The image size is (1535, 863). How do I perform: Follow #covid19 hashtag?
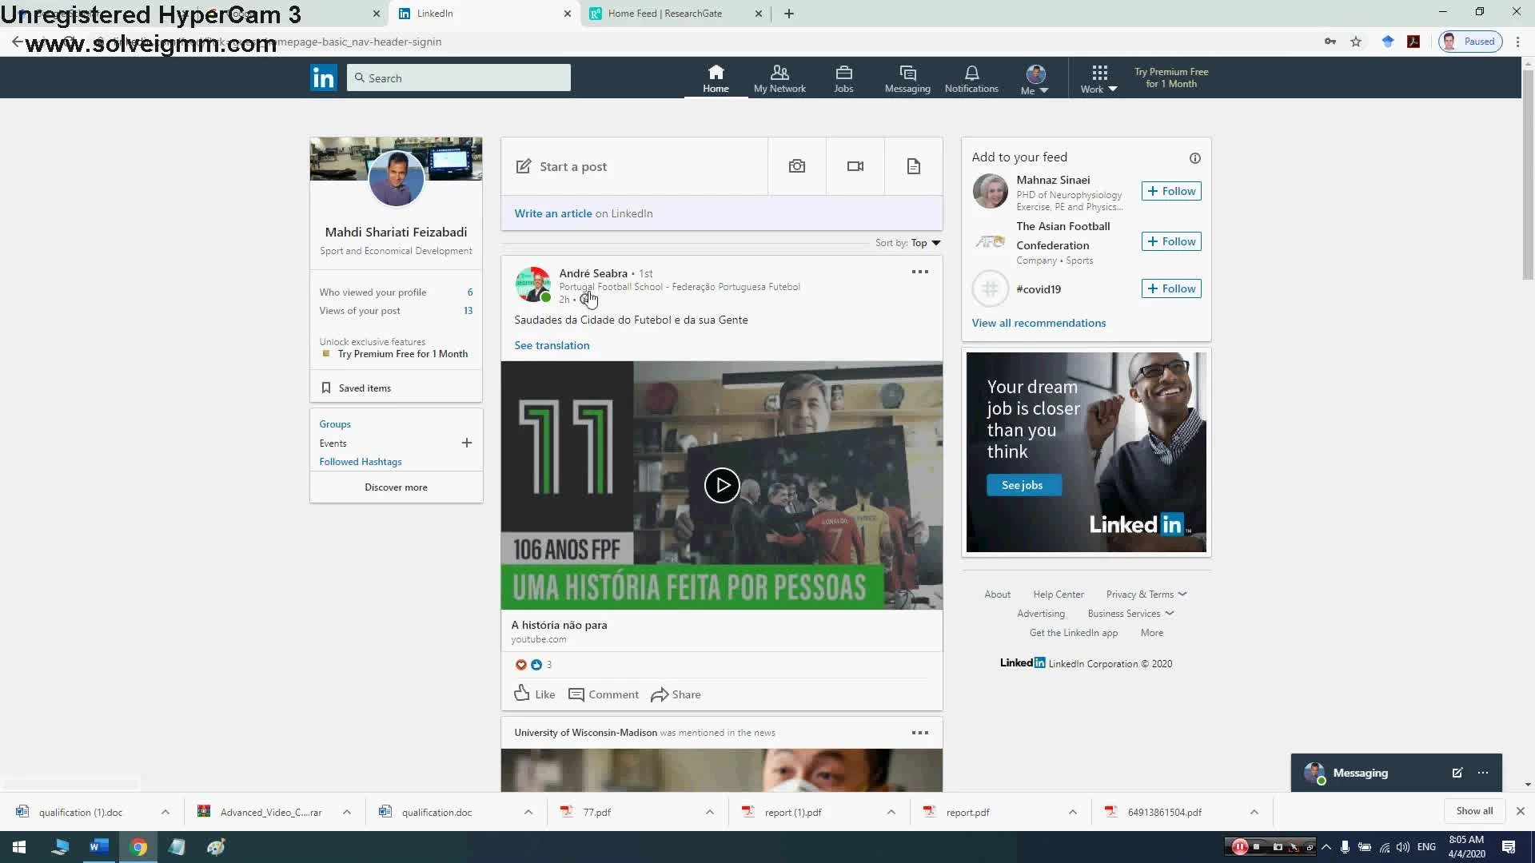(1171, 288)
